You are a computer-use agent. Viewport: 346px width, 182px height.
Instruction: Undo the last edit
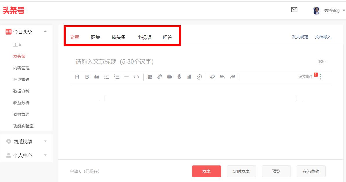coord(222,77)
